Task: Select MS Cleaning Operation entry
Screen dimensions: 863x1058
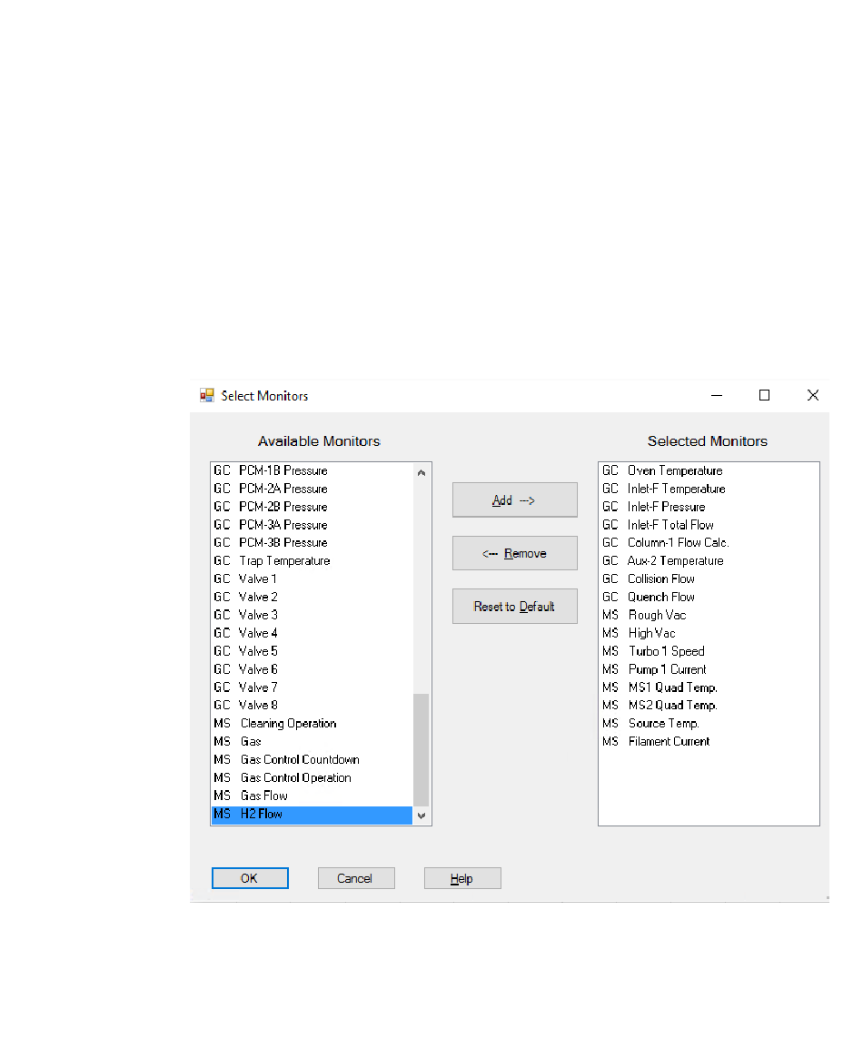Action: tap(287, 724)
